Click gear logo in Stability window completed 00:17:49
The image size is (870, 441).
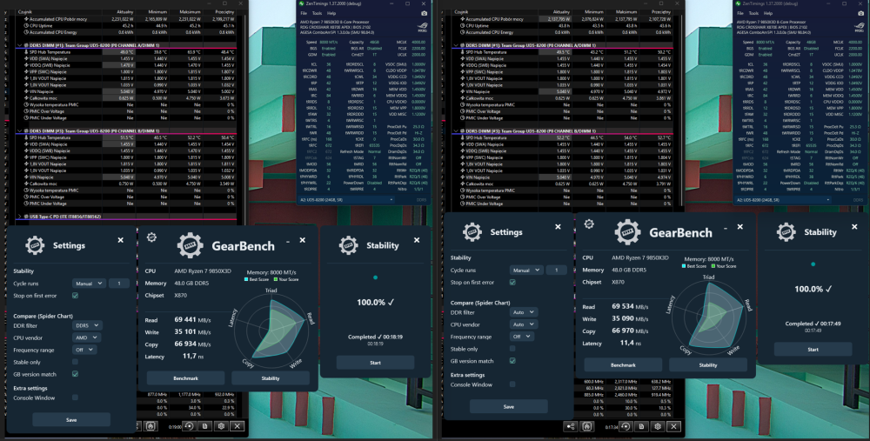click(786, 232)
